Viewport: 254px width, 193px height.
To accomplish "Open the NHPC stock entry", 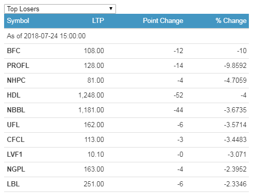I will [x=16, y=80].
